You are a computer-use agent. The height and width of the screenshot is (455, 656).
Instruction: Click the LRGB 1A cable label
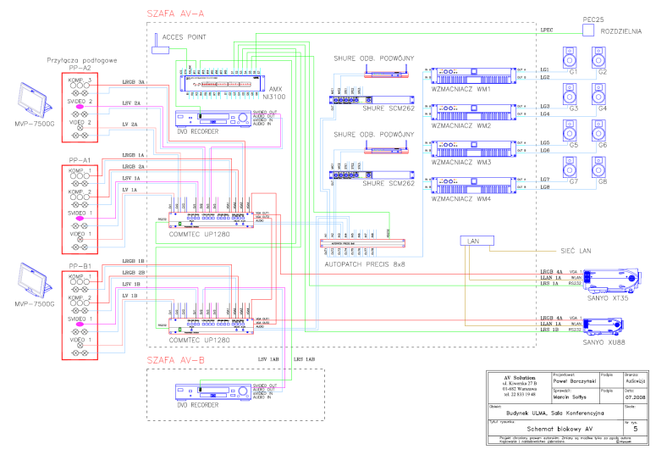click(x=133, y=155)
